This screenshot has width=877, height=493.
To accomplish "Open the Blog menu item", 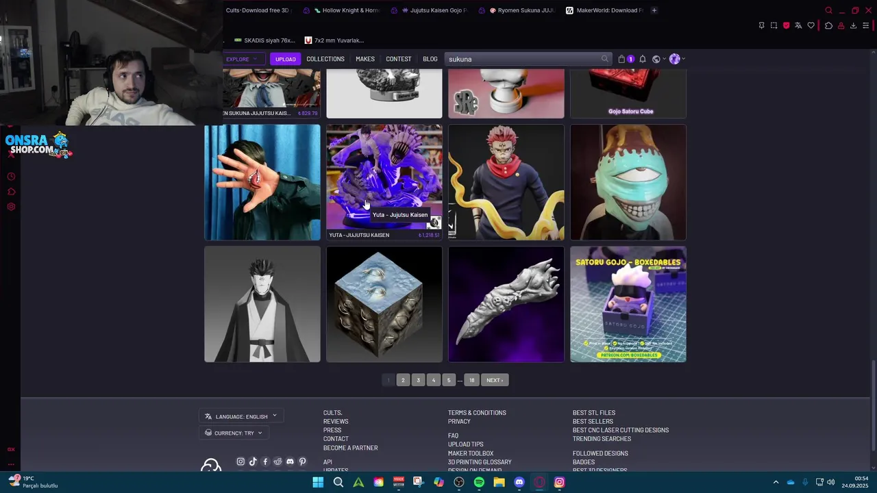I will tap(430, 59).
